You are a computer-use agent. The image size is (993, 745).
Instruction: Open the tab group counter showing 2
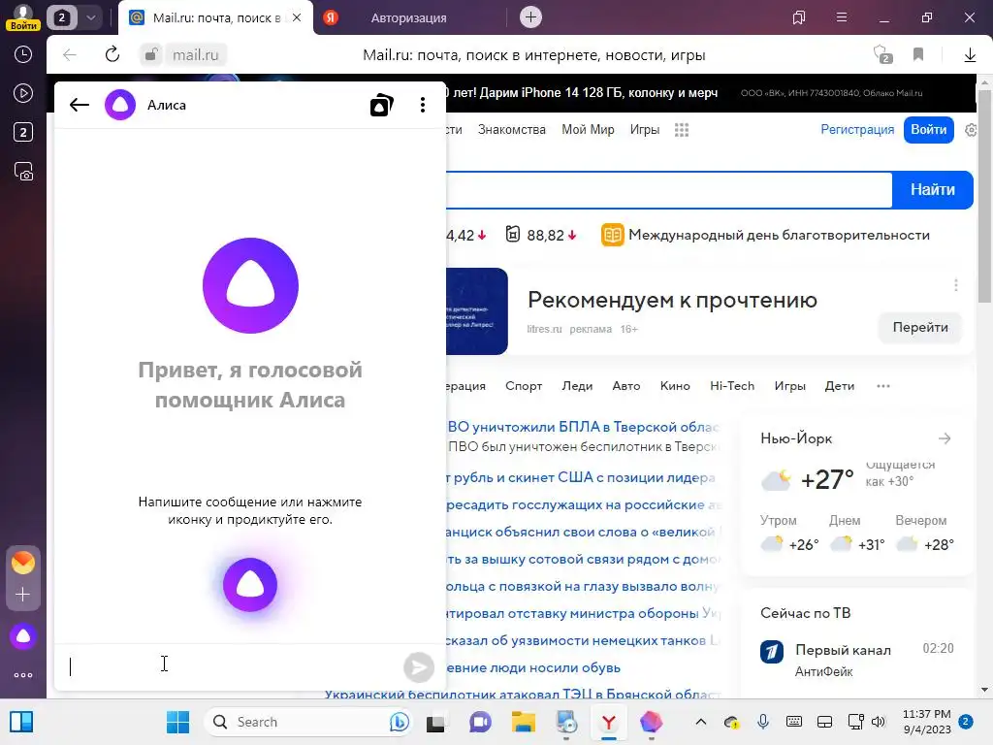pos(61,17)
